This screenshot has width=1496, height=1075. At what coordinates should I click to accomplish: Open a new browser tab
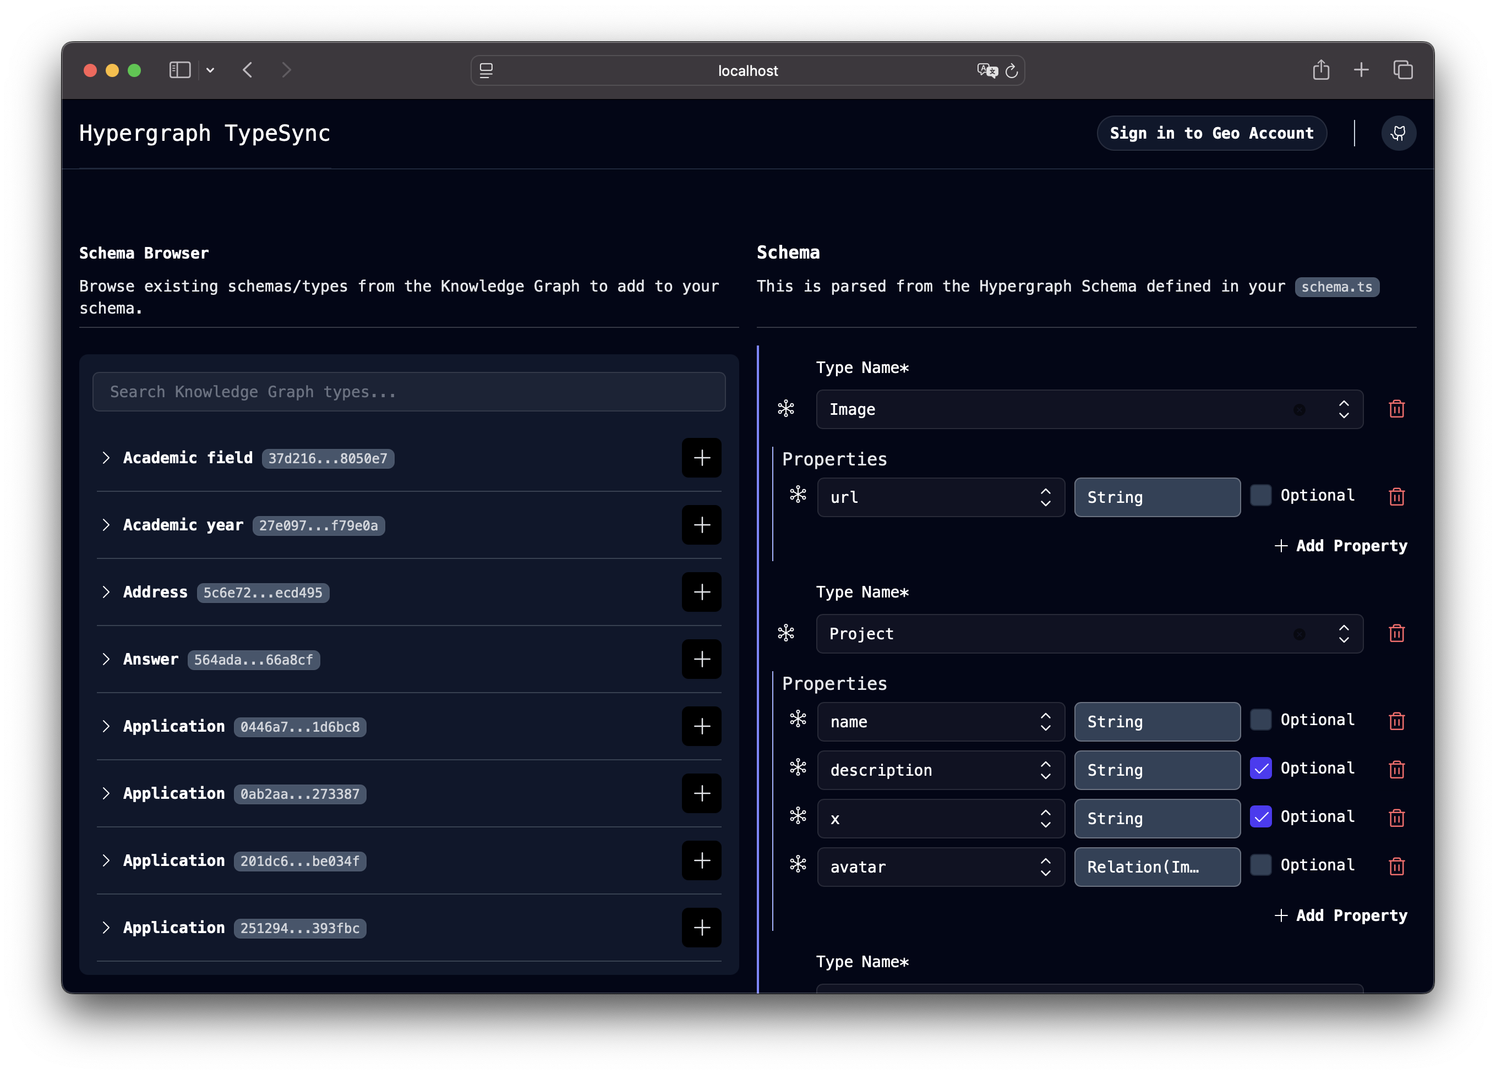coord(1361,70)
